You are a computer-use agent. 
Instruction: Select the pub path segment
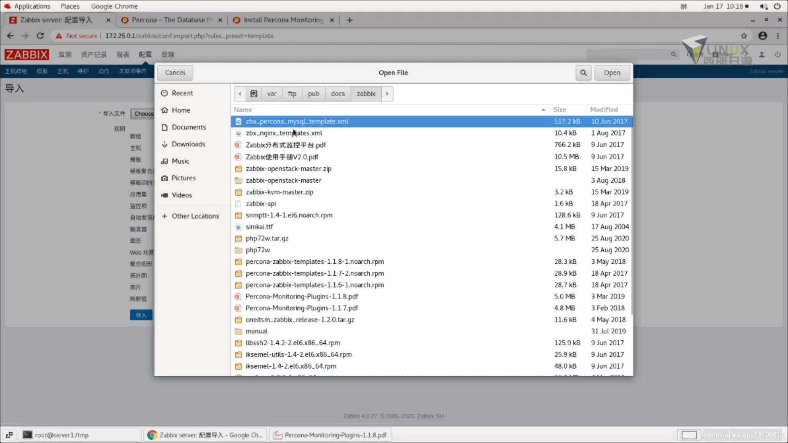[314, 94]
